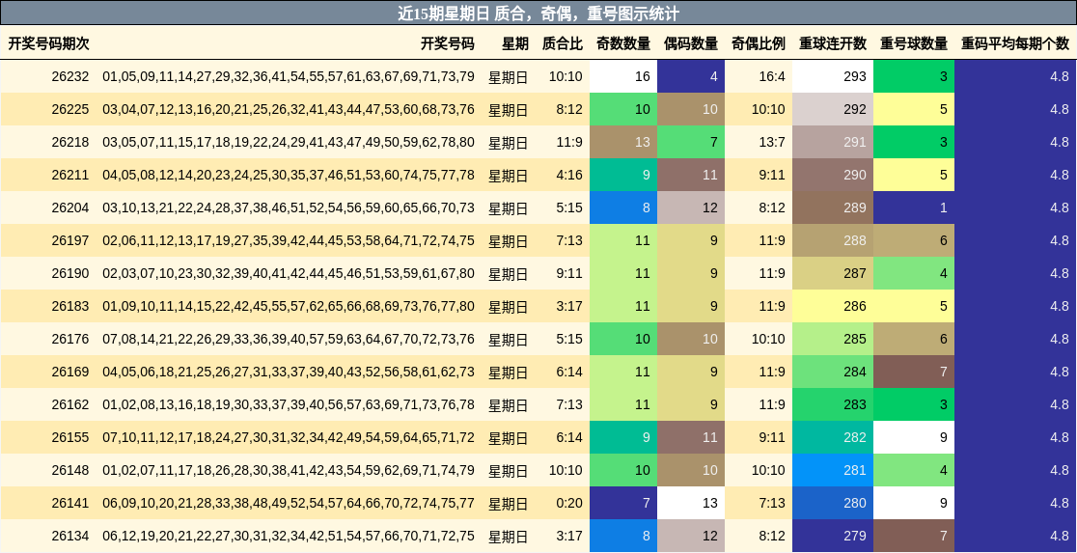
Task: Click the 9:11 质合比 value in row 26190
Action: (569, 273)
